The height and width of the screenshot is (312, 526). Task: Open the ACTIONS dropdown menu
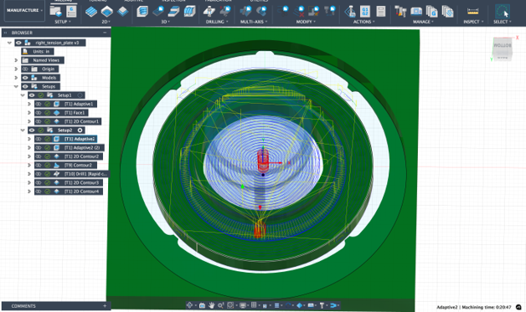coord(364,22)
